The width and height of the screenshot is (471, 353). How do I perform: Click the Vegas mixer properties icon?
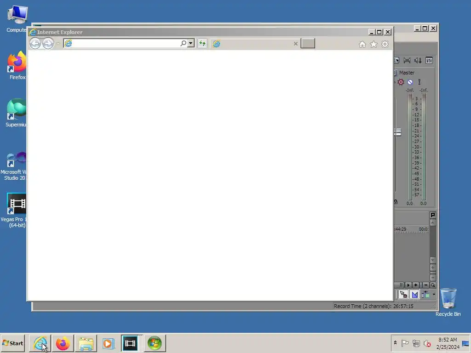pos(396,60)
